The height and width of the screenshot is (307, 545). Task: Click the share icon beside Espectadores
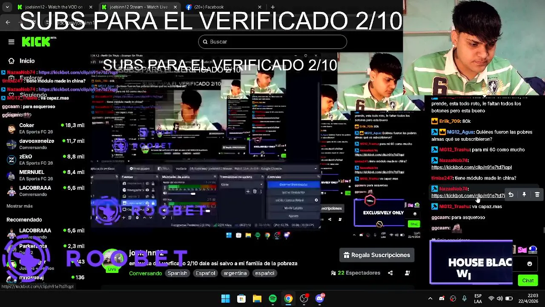point(390,273)
